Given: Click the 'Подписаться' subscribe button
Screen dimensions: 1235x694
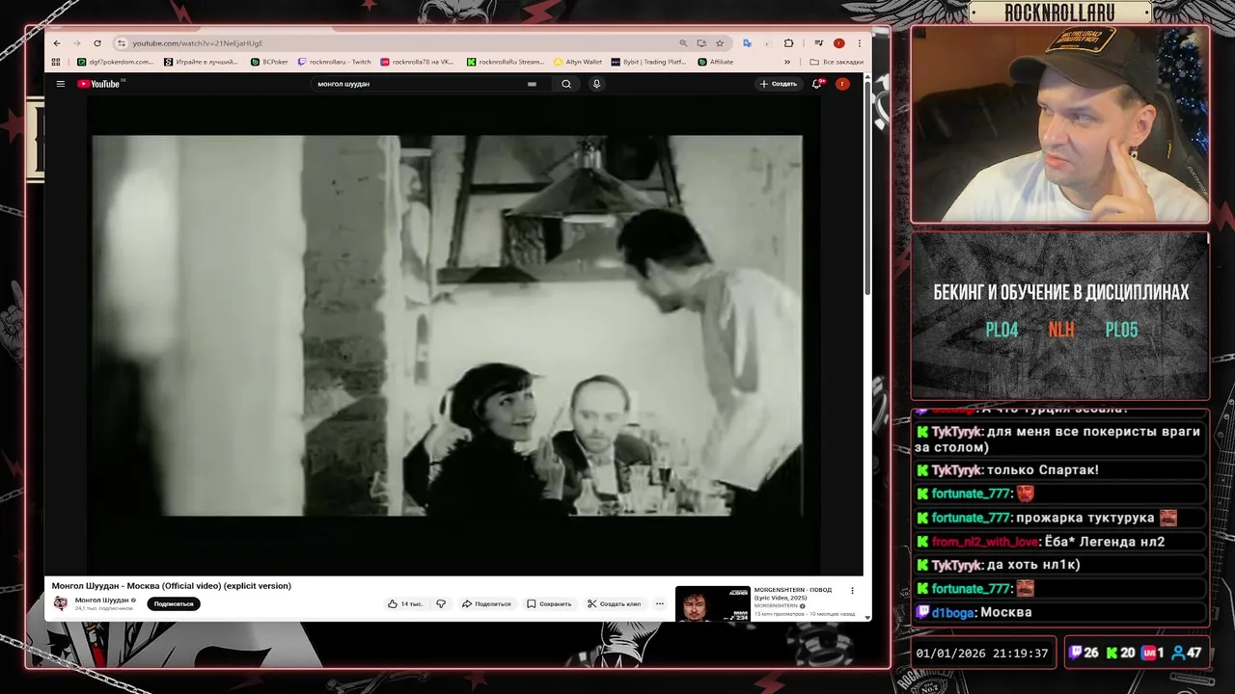Looking at the screenshot, I should (174, 603).
